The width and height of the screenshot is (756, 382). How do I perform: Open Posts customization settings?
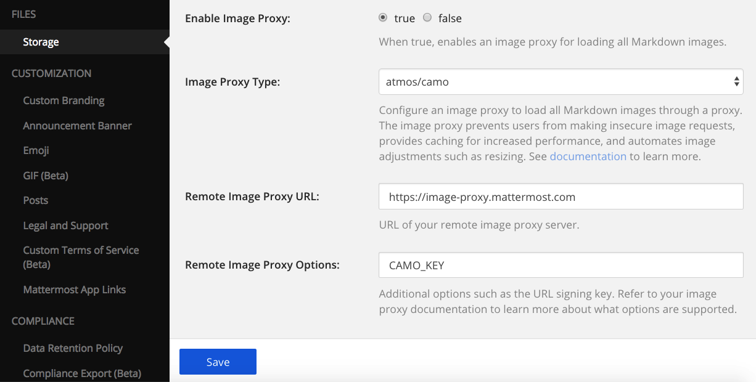click(x=35, y=200)
